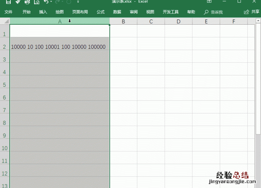
Task: Open the 绘图 ribbon tab
Action: (60, 12)
